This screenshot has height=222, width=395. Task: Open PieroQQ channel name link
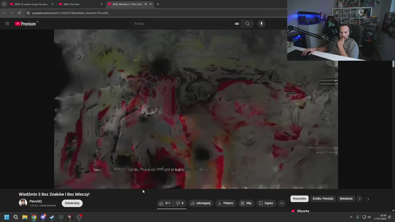35,201
